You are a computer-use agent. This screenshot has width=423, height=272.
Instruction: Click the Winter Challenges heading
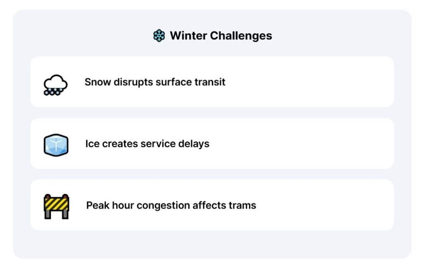tap(221, 36)
